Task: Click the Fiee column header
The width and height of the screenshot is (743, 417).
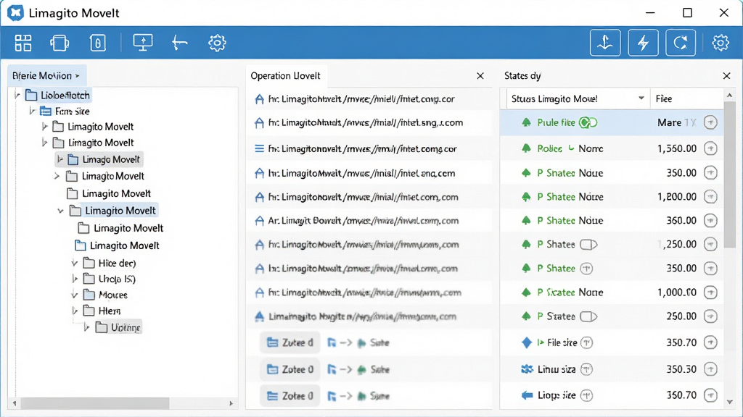Action: pos(663,98)
